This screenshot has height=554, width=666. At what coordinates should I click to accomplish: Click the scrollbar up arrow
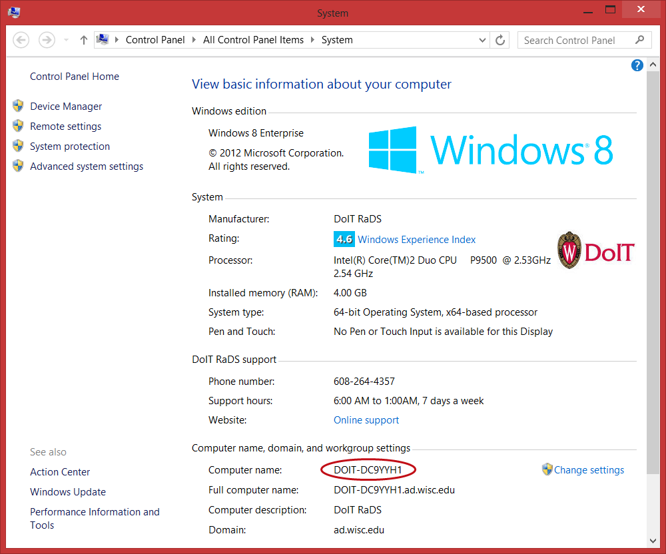pyautogui.click(x=653, y=65)
